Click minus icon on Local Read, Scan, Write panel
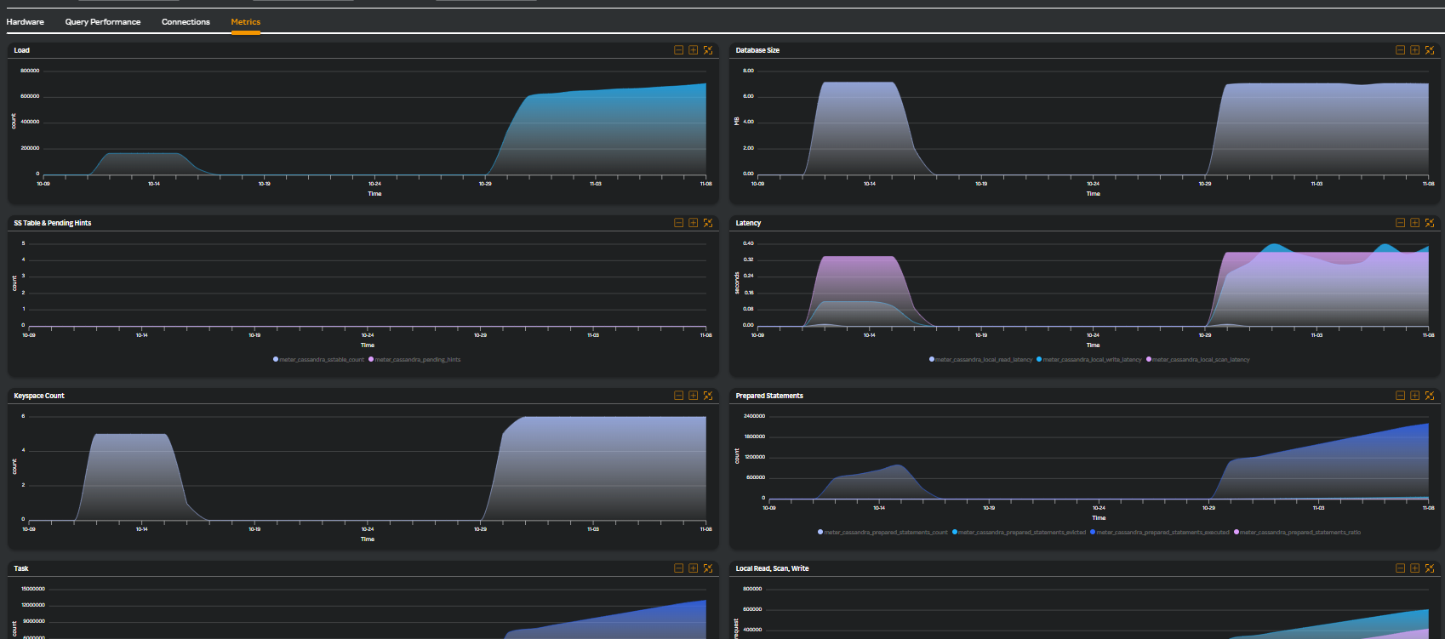The width and height of the screenshot is (1445, 639). coord(1400,568)
